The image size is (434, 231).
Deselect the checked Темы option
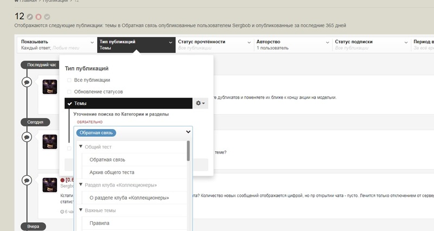pos(129,103)
